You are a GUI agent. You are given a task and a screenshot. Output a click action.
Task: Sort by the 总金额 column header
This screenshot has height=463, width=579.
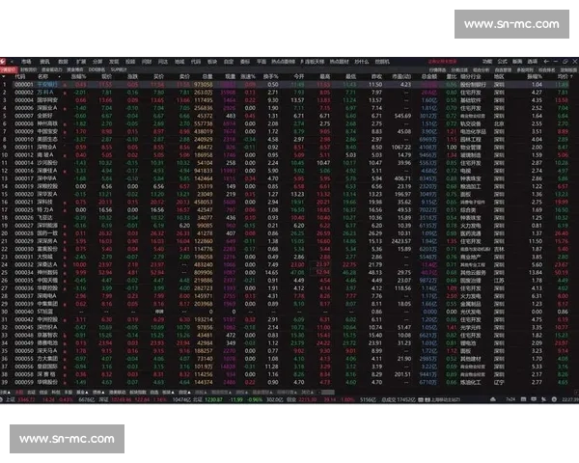(429, 77)
